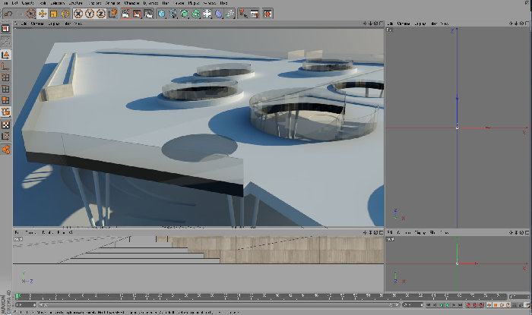Click the Play forward button

(448, 305)
